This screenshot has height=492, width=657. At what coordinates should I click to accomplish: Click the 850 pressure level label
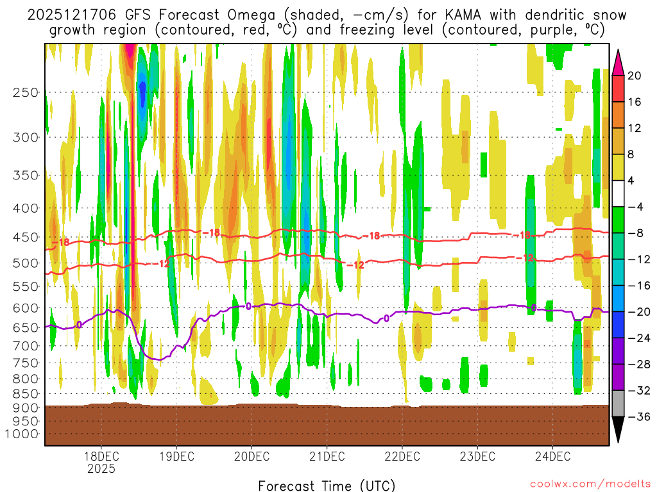(26, 394)
